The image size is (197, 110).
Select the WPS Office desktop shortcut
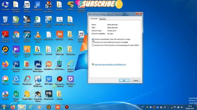(49, 80)
